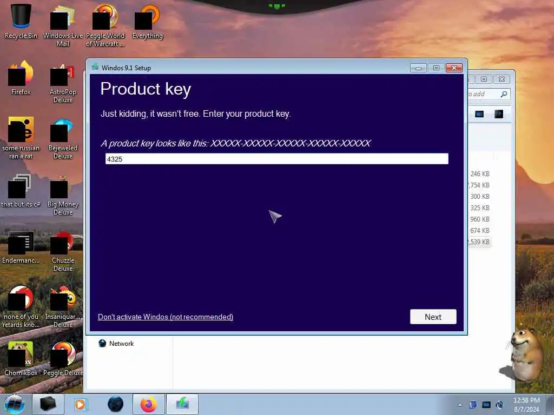
Task: Click the Next button
Action: tap(433, 317)
